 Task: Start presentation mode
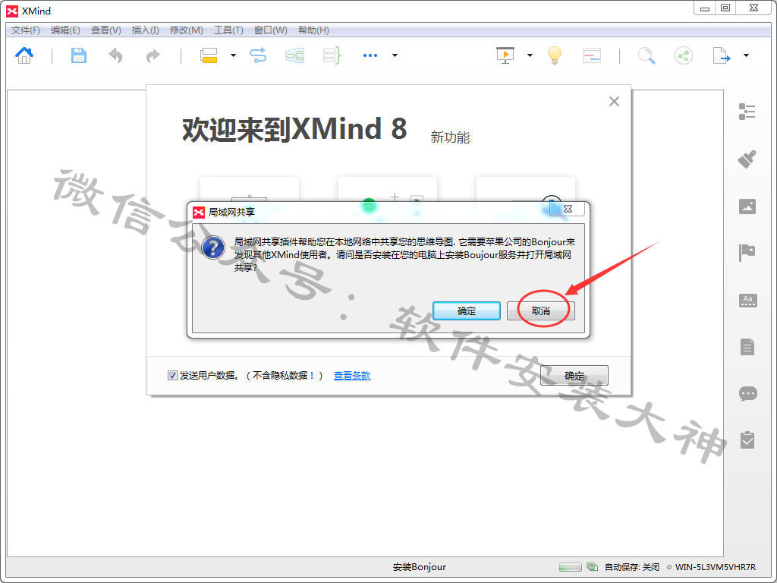505,55
